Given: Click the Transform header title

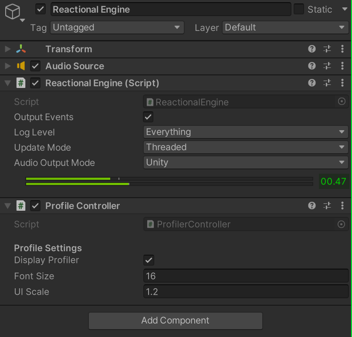Looking at the screenshot, I should pos(69,49).
